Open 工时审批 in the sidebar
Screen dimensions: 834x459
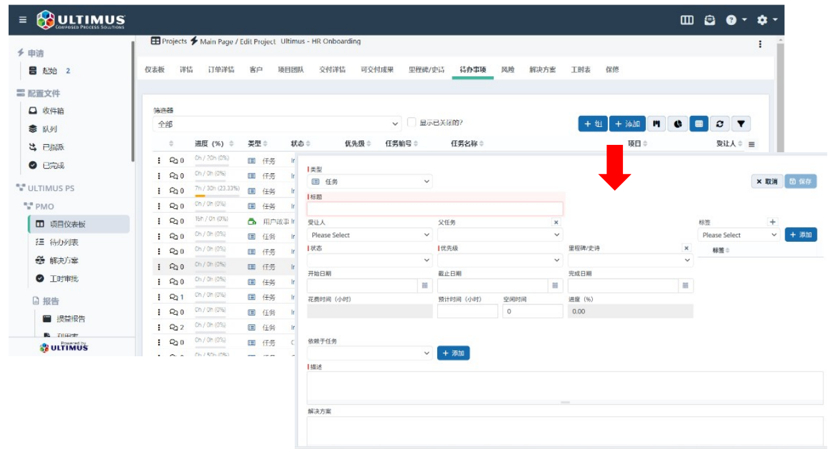[x=57, y=279]
